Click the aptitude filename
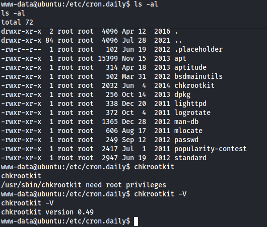The width and height of the screenshot is (267, 227). pyautogui.click(x=190, y=68)
